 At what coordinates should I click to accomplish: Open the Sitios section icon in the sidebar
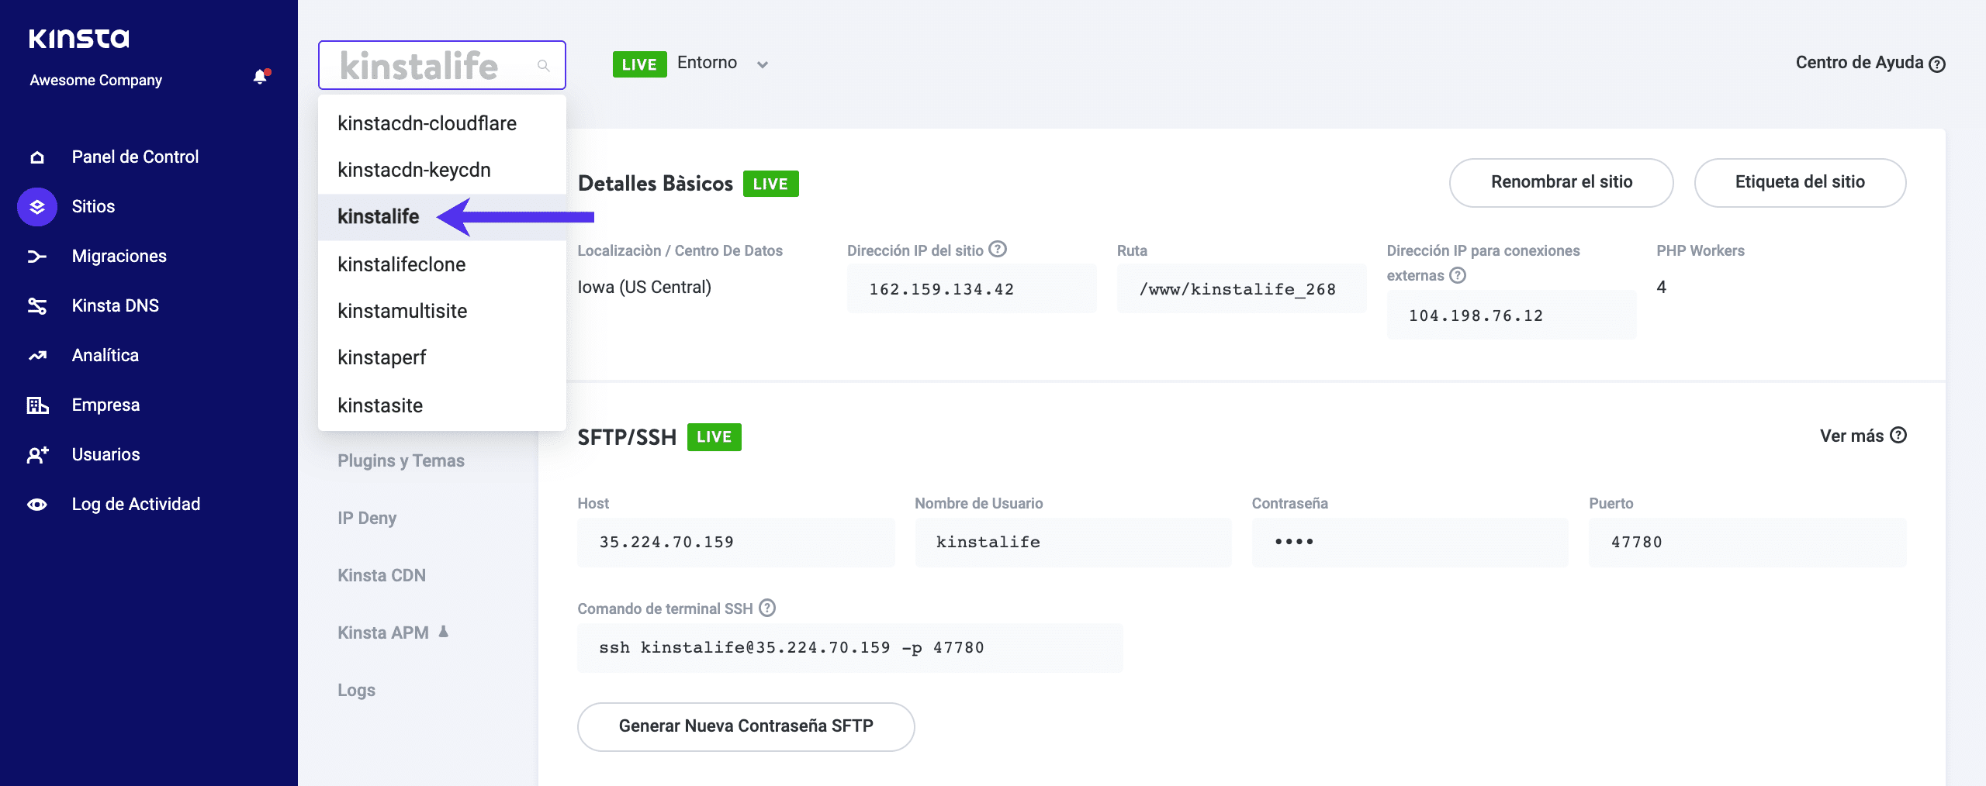click(36, 206)
